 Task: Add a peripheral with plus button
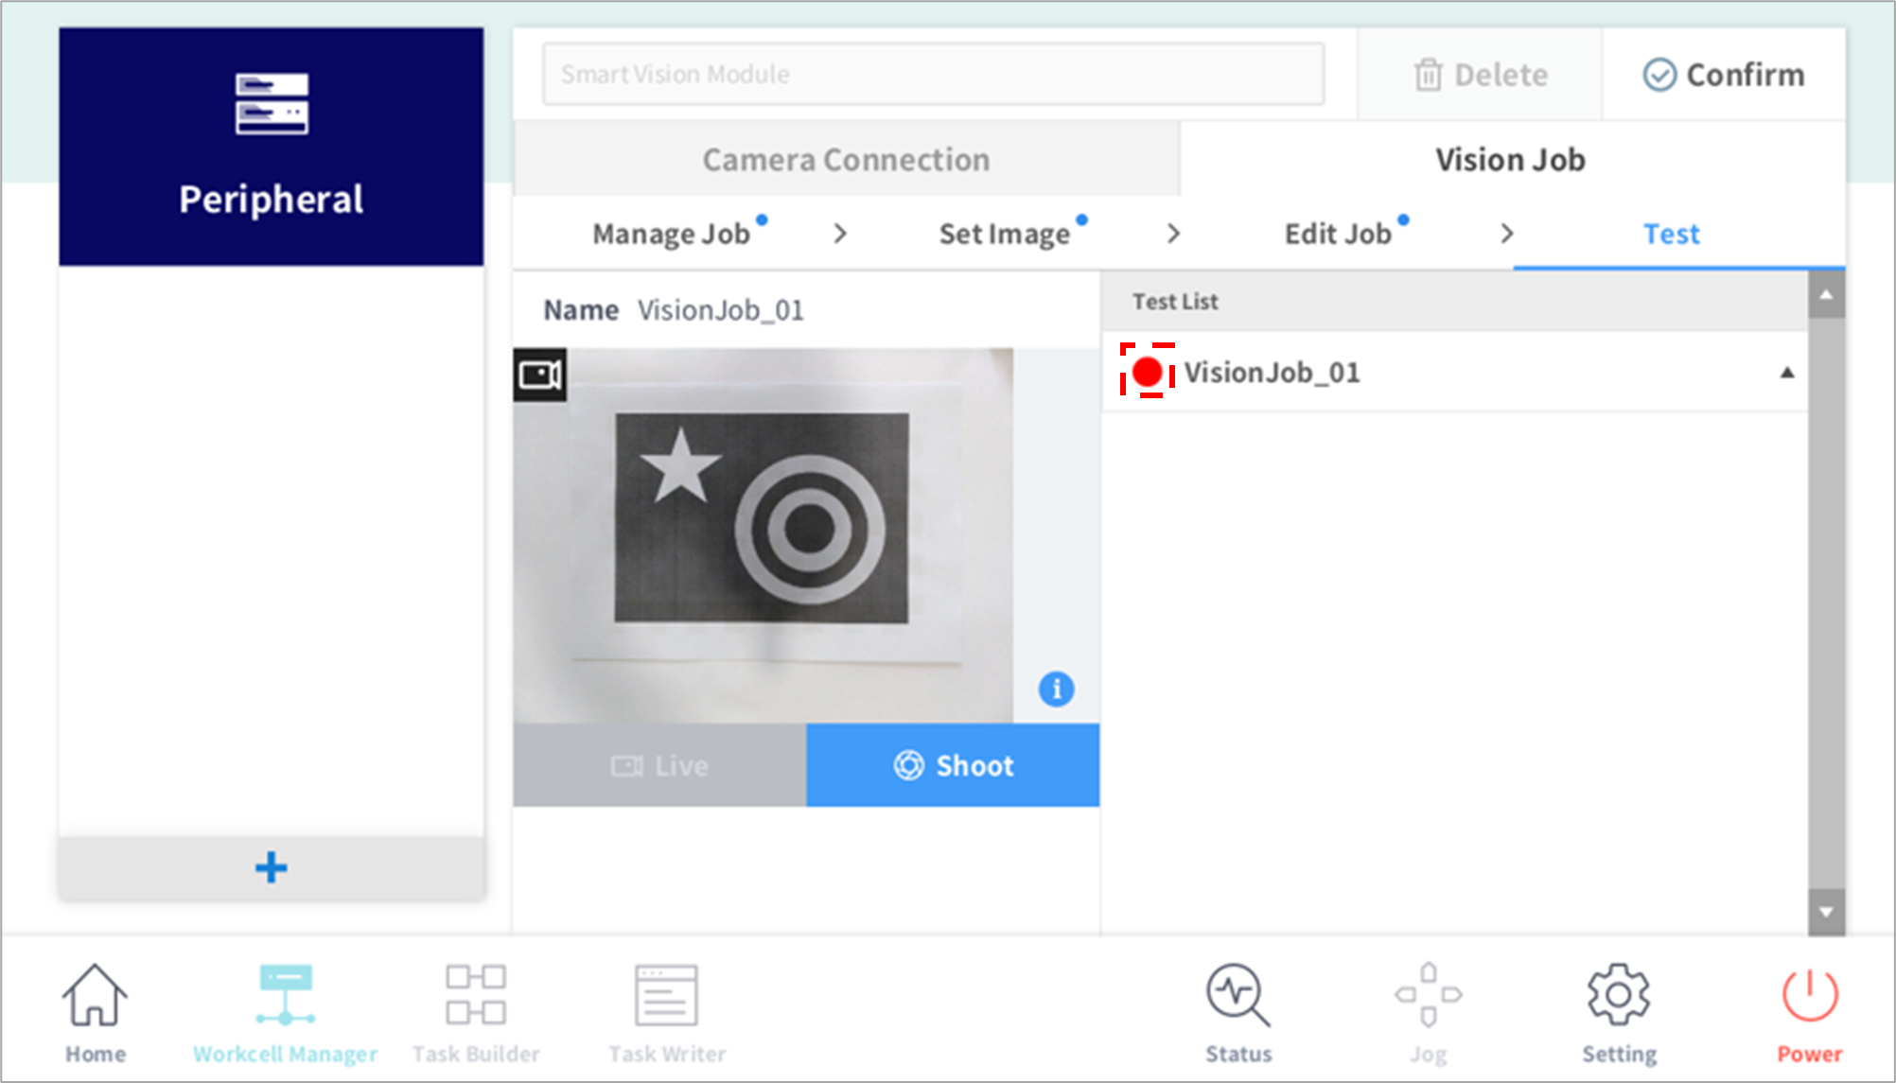272,867
